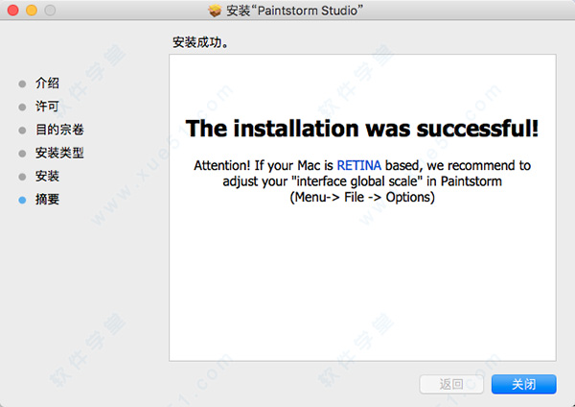Viewport: 575px width, 407px height.
Task: Click the 安装成功。 heading text
Action: (x=200, y=42)
